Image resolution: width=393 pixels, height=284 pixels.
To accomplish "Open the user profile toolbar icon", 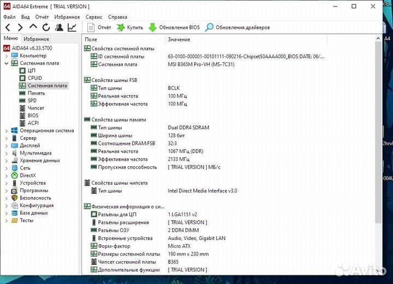I will (x=59, y=27).
